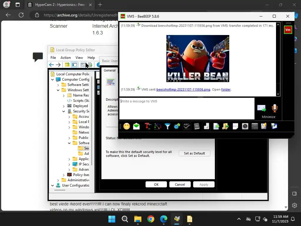This screenshot has height=226, width=301.
Task: Open File Explorer from the taskbar
Action: pos(138,219)
